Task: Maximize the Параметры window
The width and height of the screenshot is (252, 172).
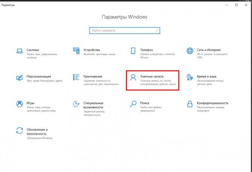Action: [237, 5]
